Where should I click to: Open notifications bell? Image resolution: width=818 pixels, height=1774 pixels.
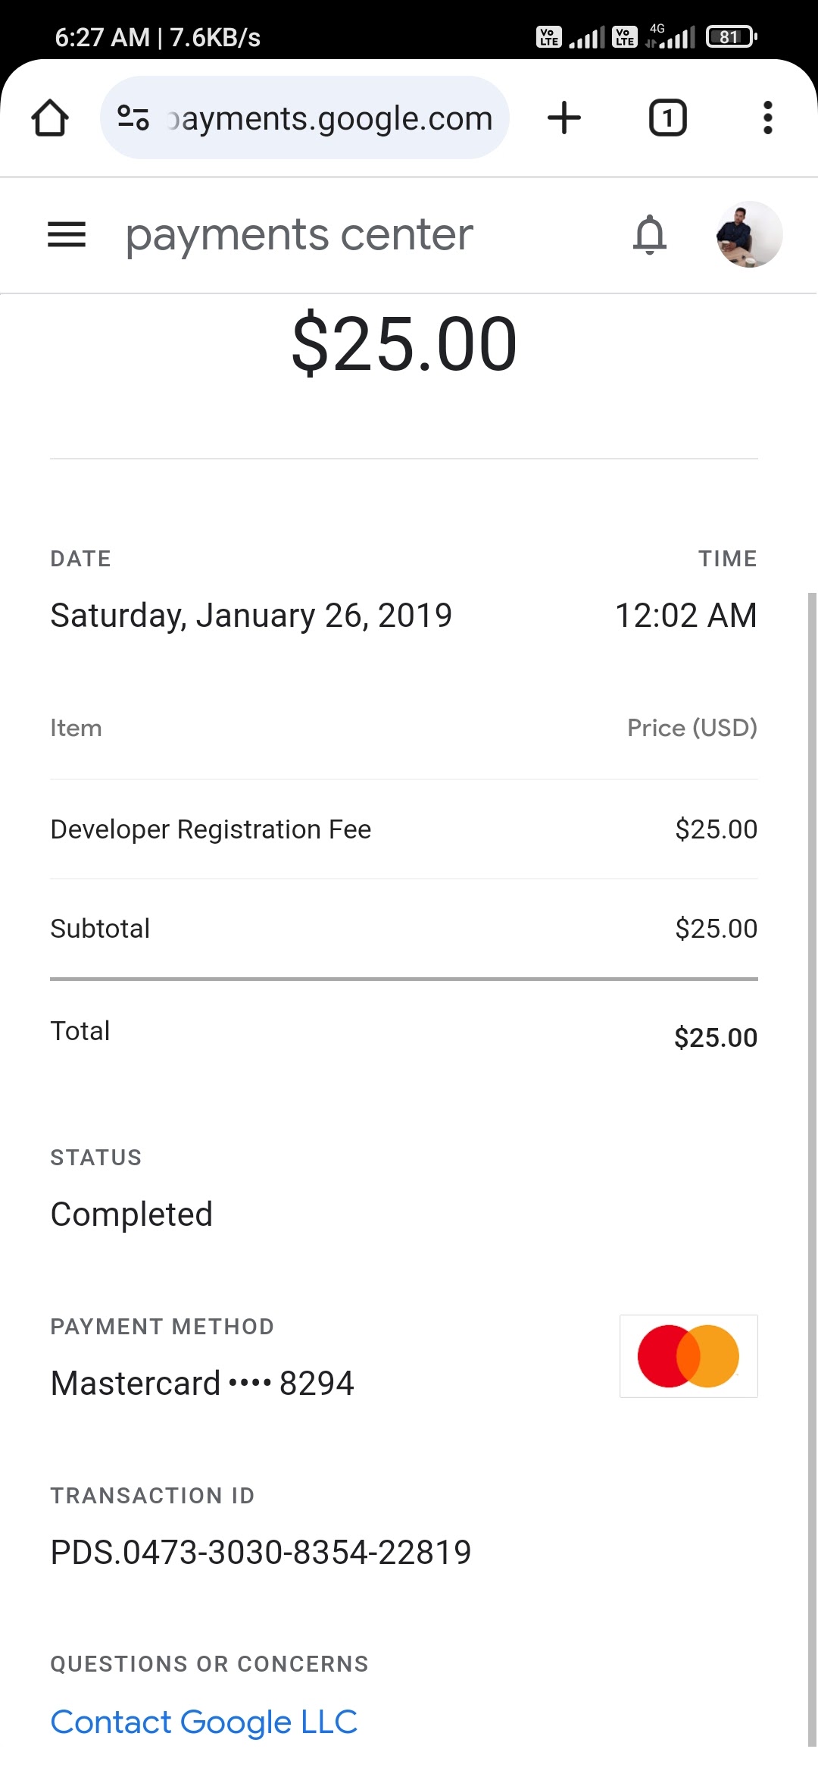click(649, 234)
